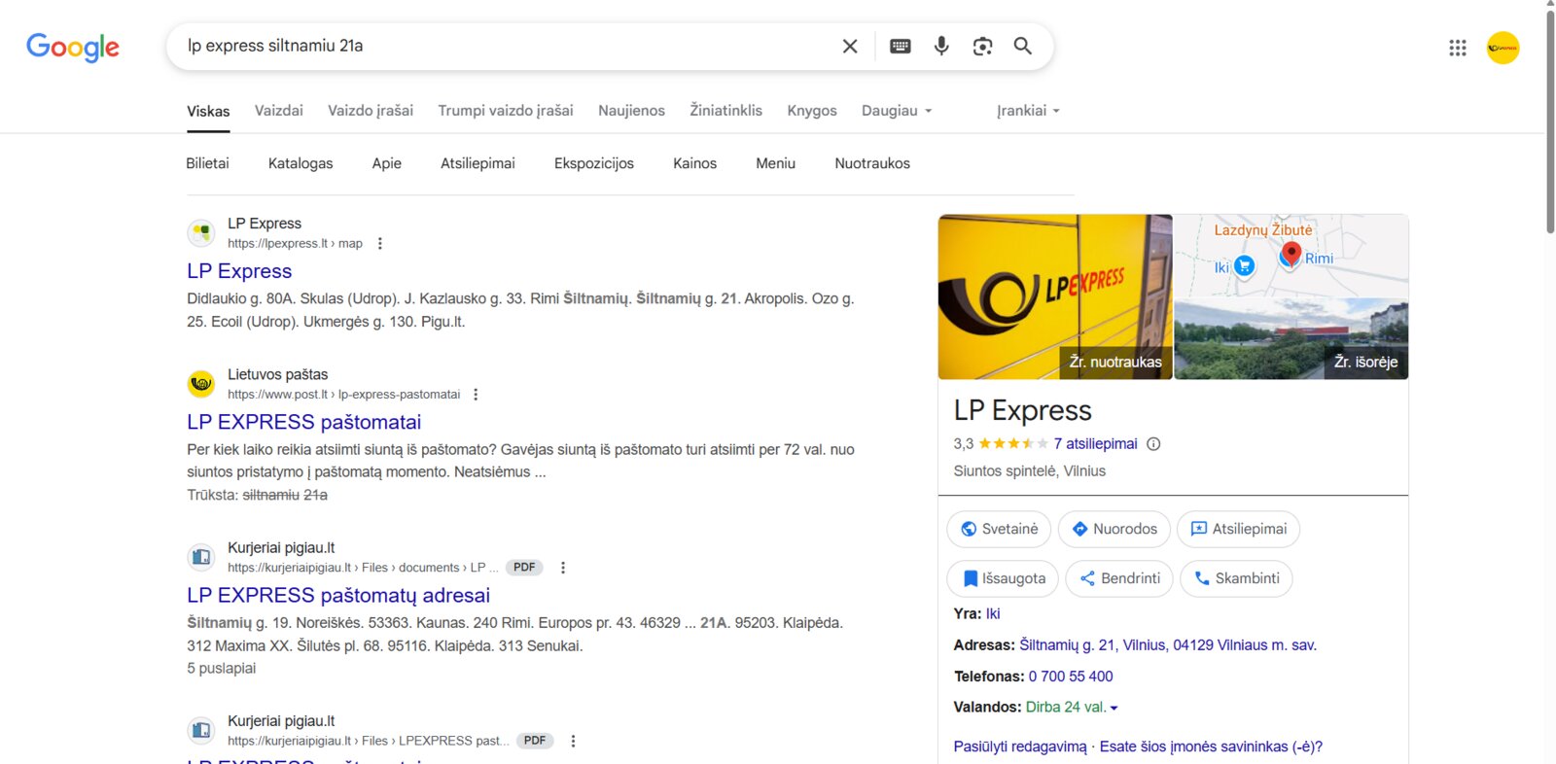Click the Šiltnamių g. 21 address link
Viewport: 1556px width, 764px height.
(1168, 645)
